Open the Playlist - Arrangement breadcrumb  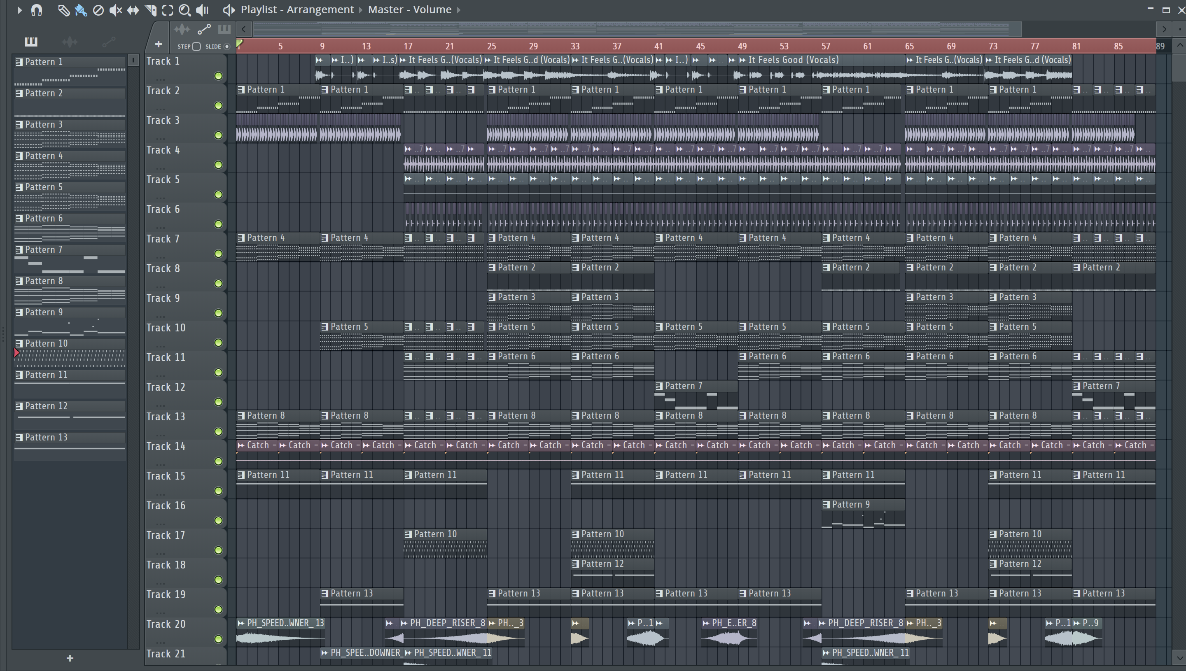tap(297, 10)
